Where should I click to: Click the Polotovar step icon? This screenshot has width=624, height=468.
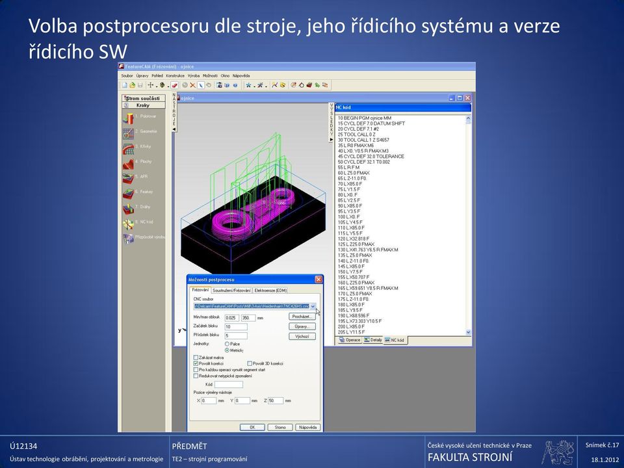pyautogui.click(x=128, y=118)
